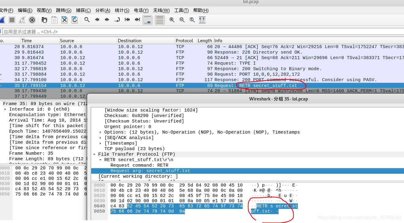Select '[Current working directory: ]' line
The height and width of the screenshot is (223, 404).
point(138,176)
